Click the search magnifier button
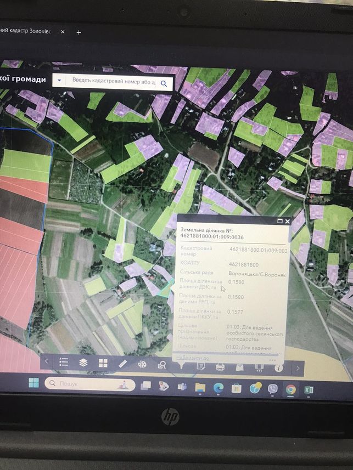Viewport: 353px width, 470px height. pyautogui.click(x=164, y=83)
